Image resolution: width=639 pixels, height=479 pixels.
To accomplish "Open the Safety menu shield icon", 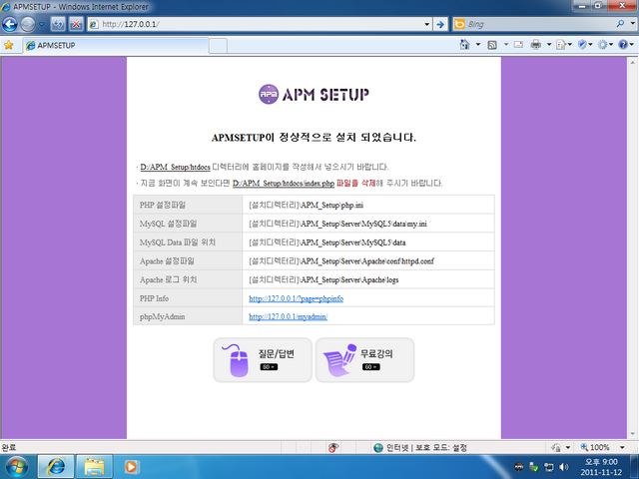I will (x=585, y=45).
